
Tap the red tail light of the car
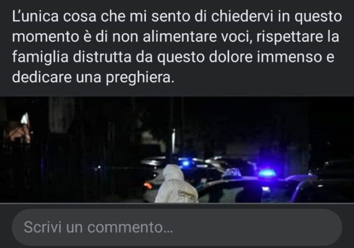click(148, 185)
